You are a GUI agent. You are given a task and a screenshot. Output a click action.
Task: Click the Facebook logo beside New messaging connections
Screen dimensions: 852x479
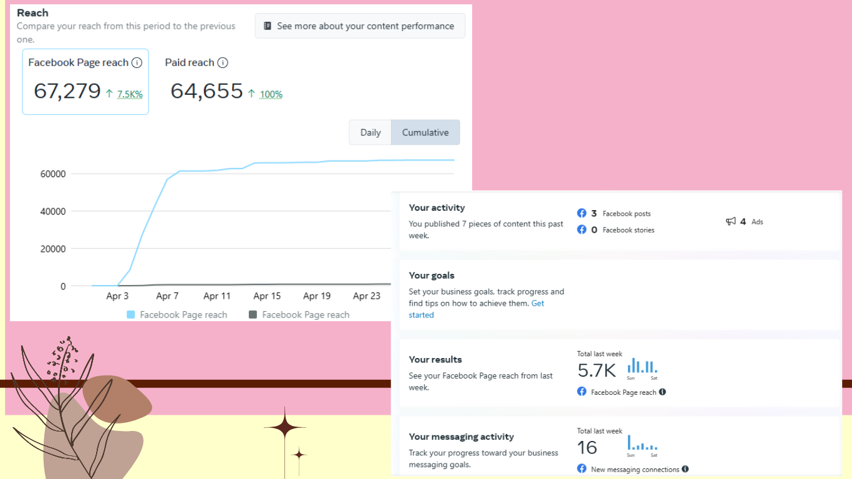(x=582, y=468)
